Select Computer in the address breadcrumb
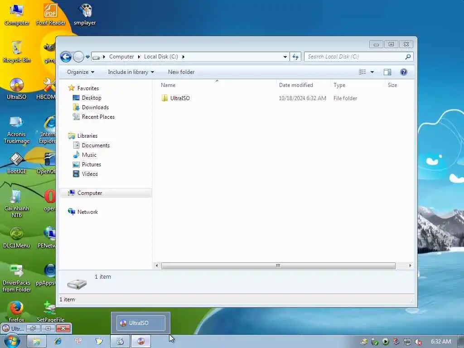 coord(121,57)
